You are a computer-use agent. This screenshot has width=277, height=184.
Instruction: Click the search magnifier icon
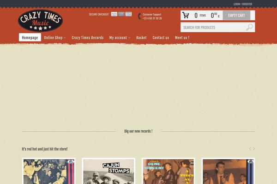point(249,27)
